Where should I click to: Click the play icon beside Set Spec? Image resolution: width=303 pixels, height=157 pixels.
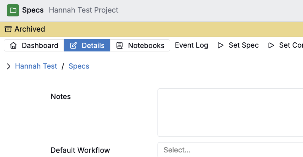[220, 45]
